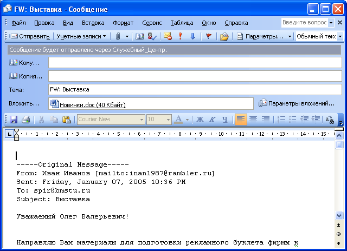
Task: Click the increase indent icon
Action: click(316, 120)
